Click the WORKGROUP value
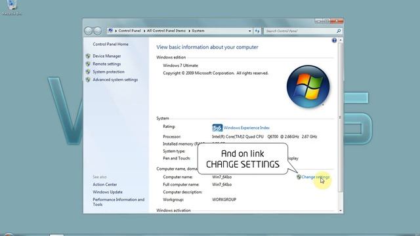 [224, 199]
